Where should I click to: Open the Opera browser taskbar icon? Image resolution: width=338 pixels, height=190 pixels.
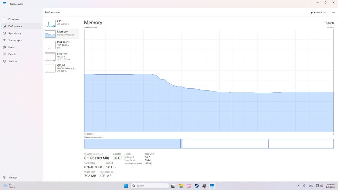click(189, 186)
